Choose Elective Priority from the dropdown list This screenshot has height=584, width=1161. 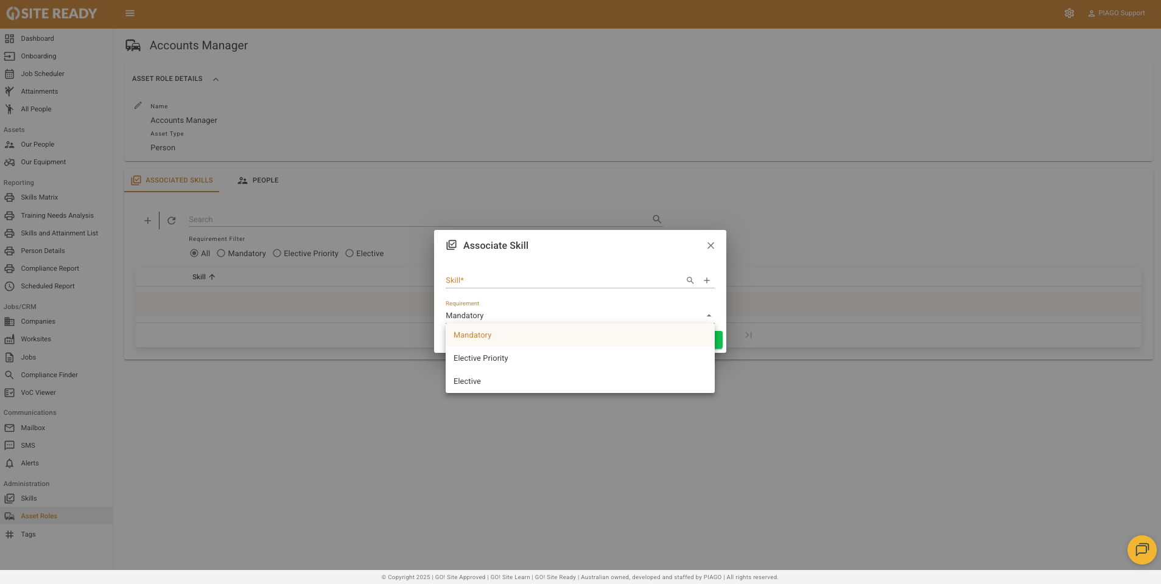point(481,358)
